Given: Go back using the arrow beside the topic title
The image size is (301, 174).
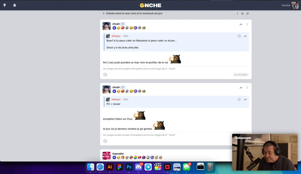Looking at the screenshot, I should (x=104, y=13).
